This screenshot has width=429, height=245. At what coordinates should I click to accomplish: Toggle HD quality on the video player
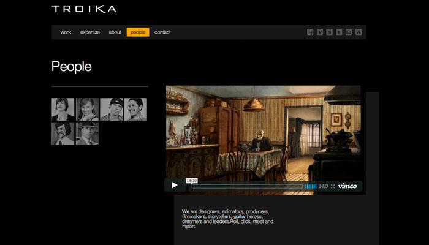click(x=324, y=186)
